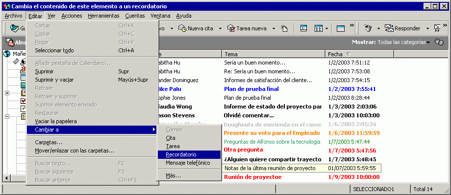Open the Acciones menu
Viewport: 451px width, 195px height.
[72, 16]
